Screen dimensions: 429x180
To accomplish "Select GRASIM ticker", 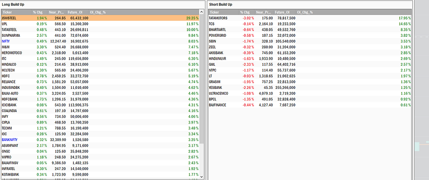I will pos(214,82).
